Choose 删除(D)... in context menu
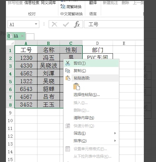Screen dimensions: 156x162 tap(91, 110)
